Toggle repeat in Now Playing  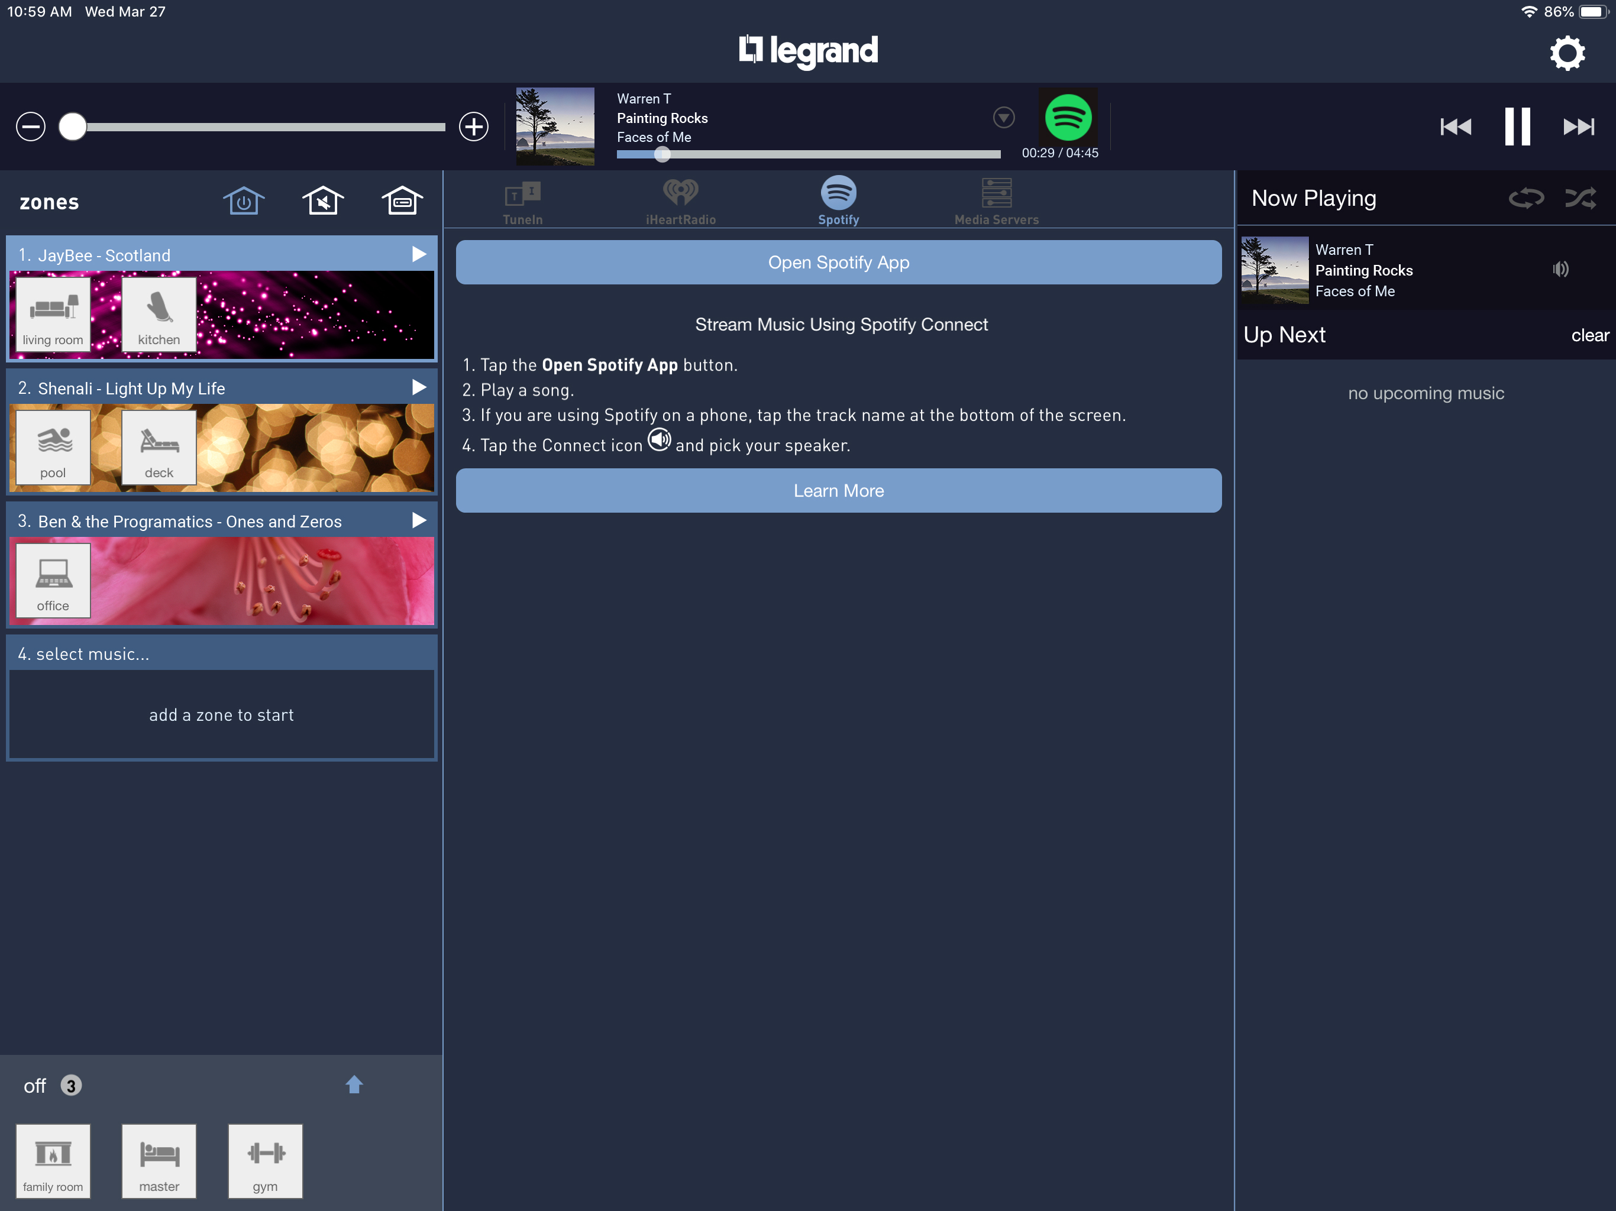[1526, 198]
